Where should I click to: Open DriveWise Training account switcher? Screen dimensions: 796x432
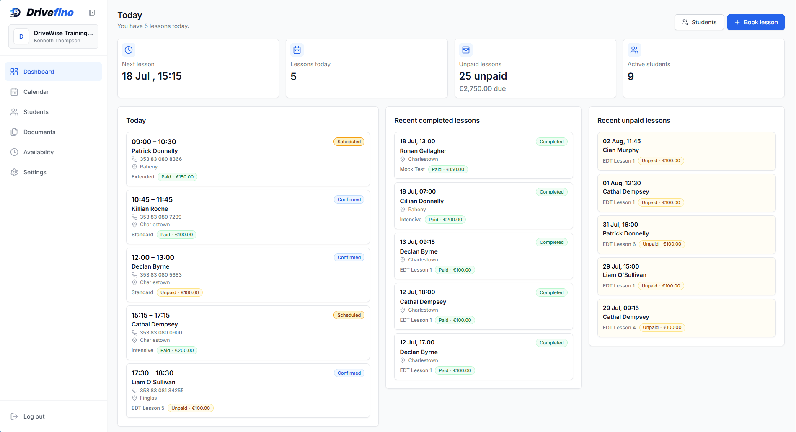tap(53, 36)
